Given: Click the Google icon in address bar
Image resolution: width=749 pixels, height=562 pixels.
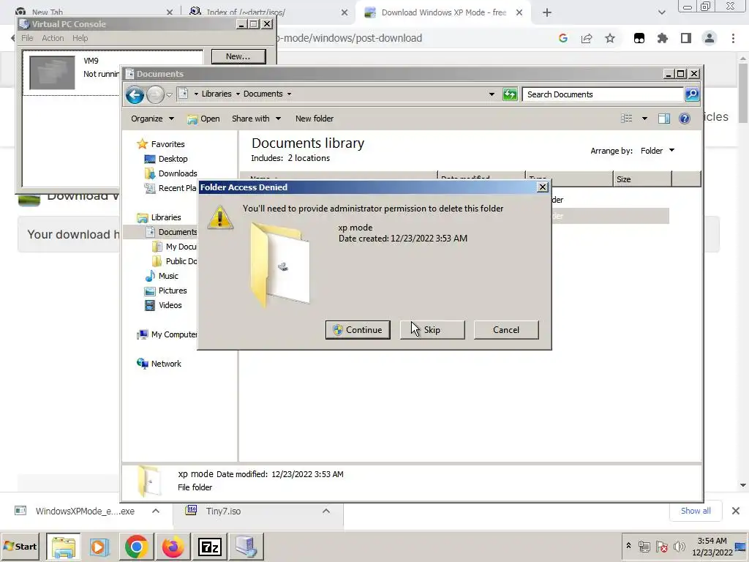Looking at the screenshot, I should 563,39.
